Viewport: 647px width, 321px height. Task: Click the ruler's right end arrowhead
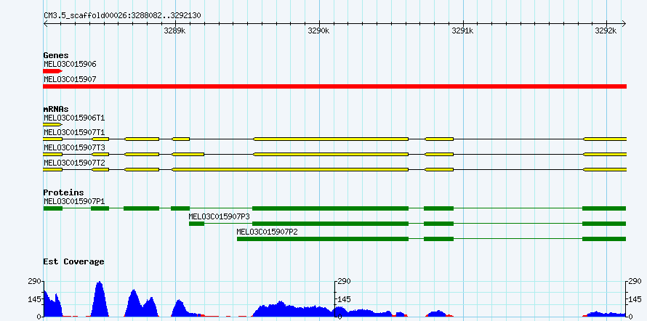(x=624, y=24)
